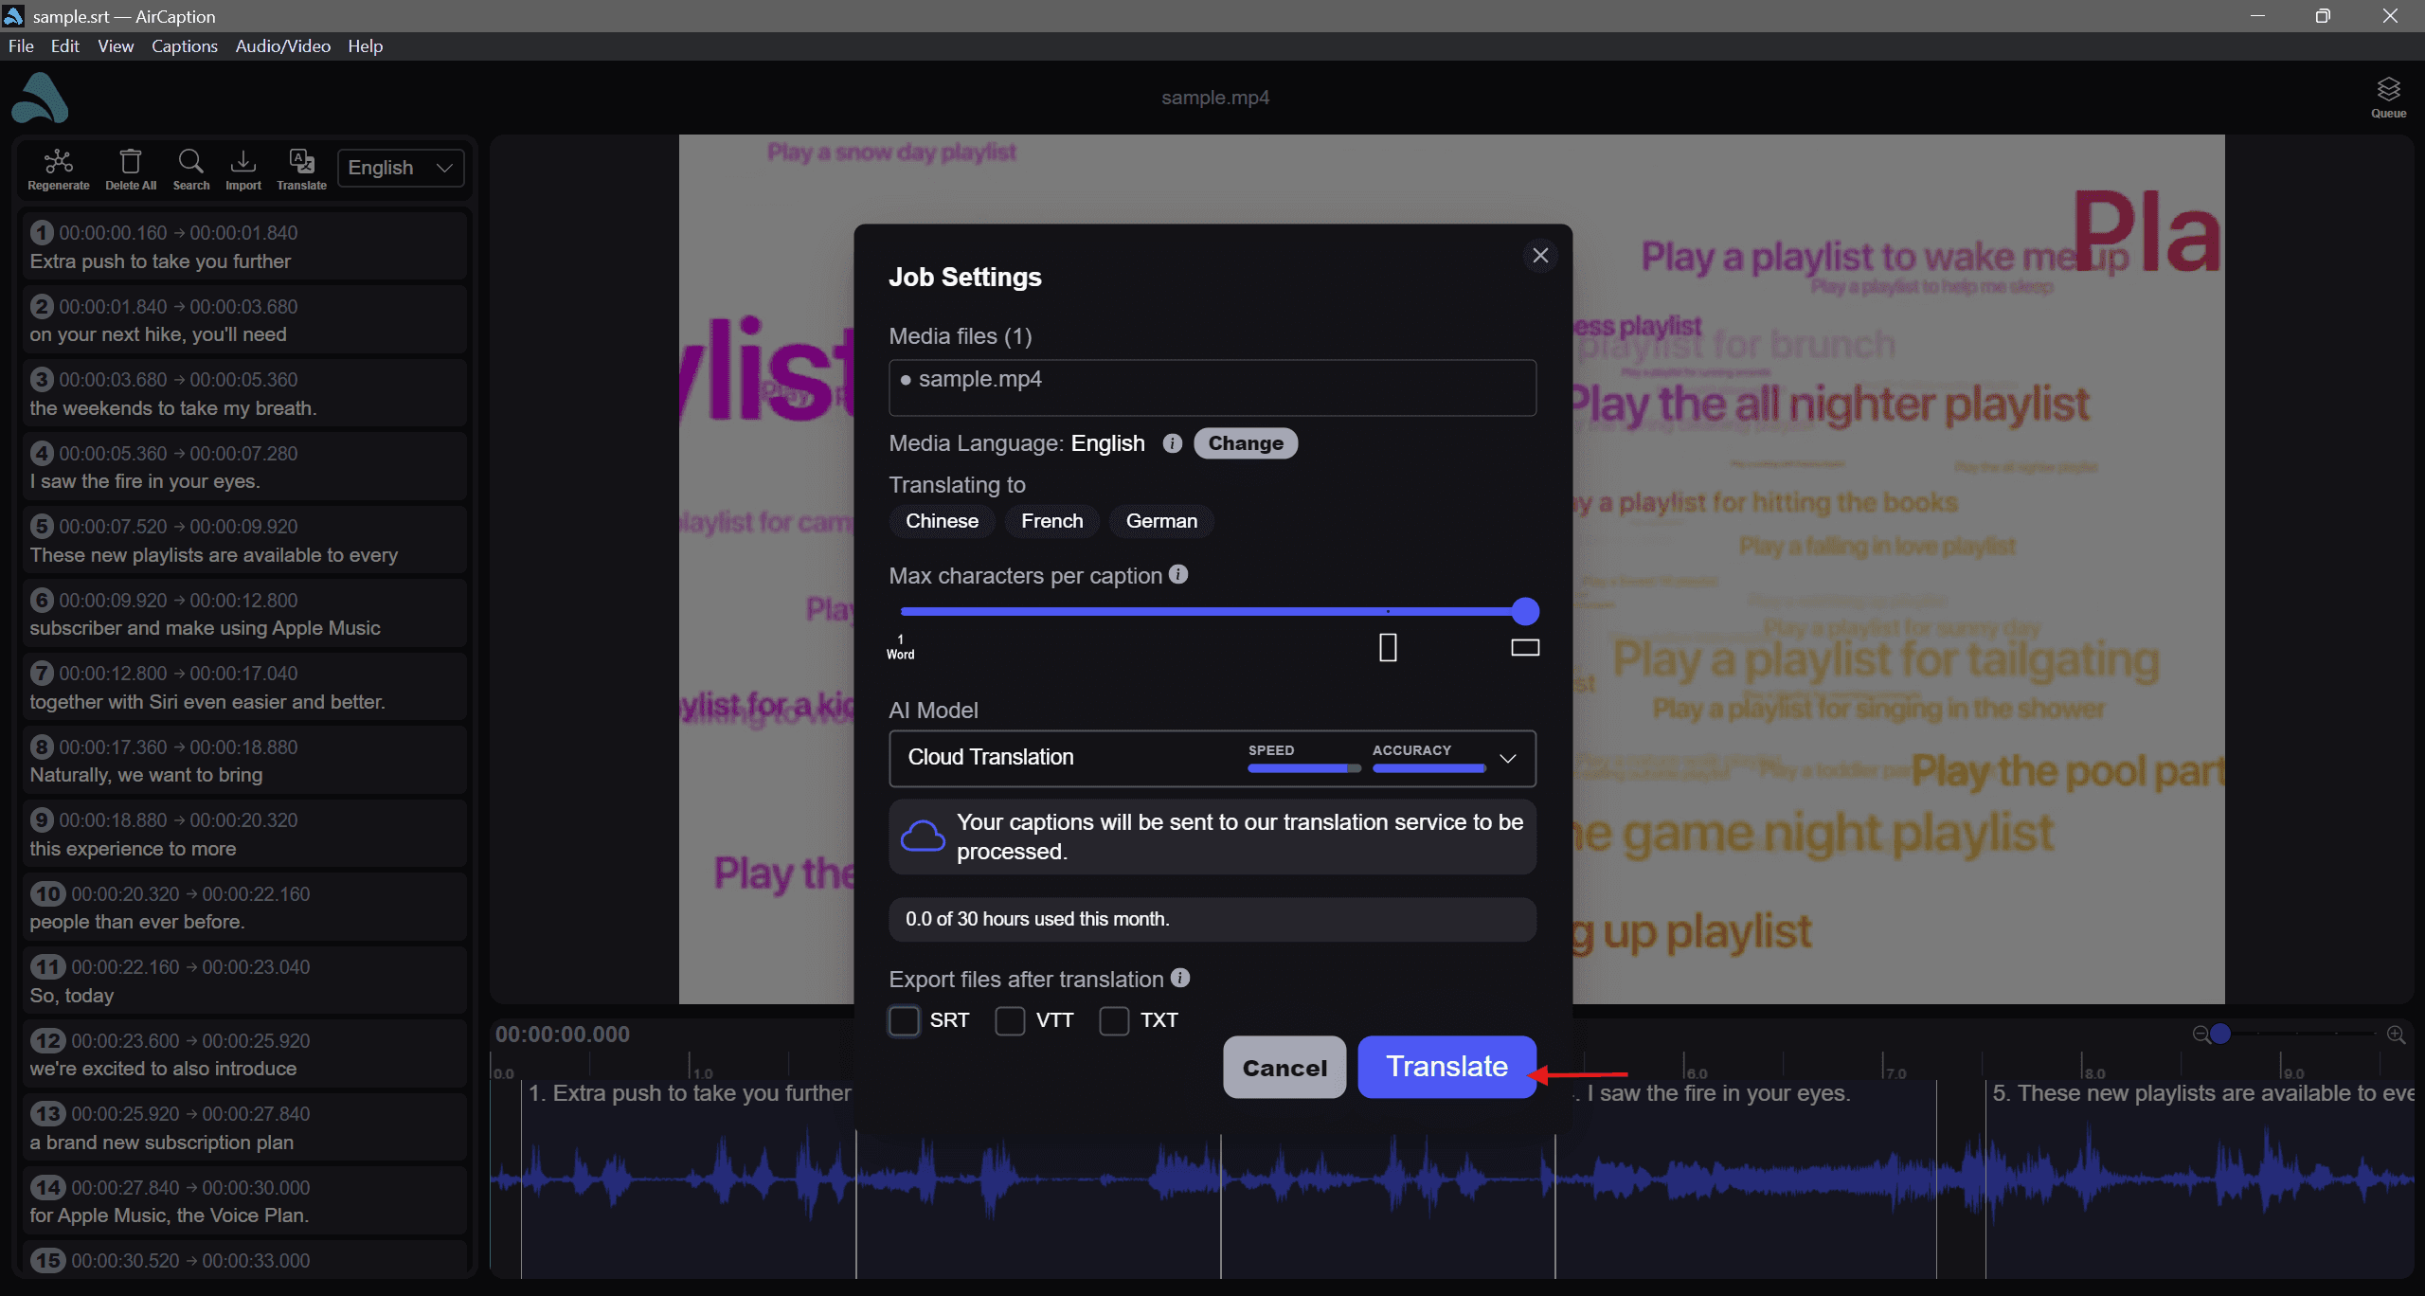Open the Queue panel icon

click(x=2388, y=98)
